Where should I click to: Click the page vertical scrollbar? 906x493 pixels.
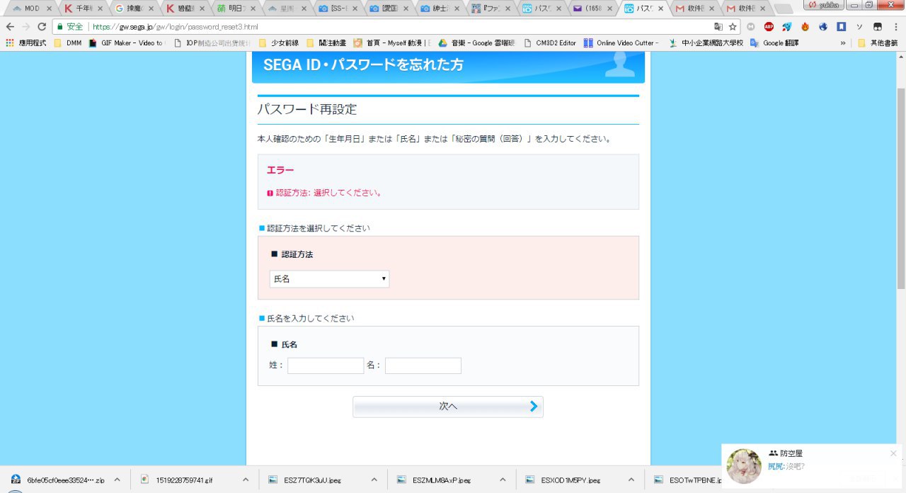pyautogui.click(x=901, y=191)
